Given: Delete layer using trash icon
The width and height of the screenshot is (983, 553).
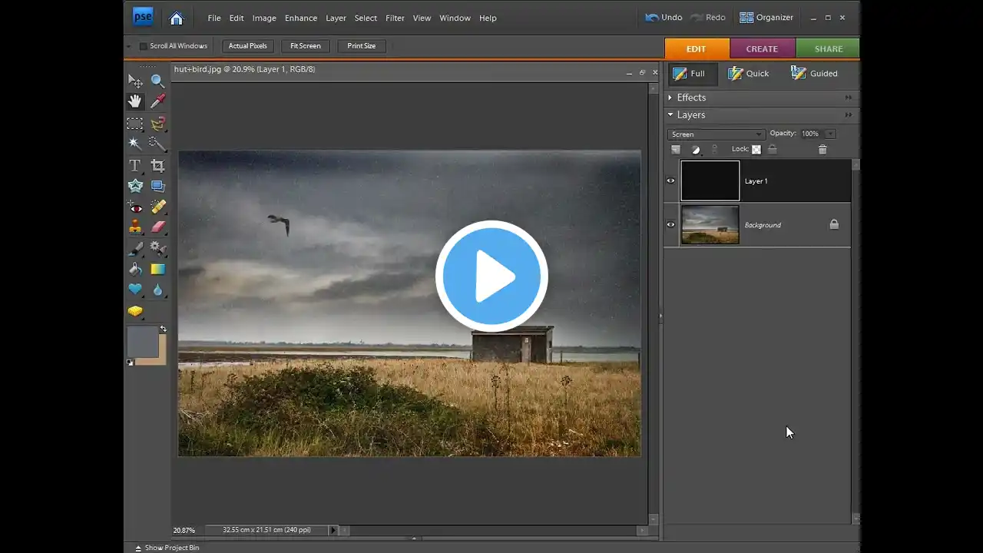Looking at the screenshot, I should pos(822,150).
